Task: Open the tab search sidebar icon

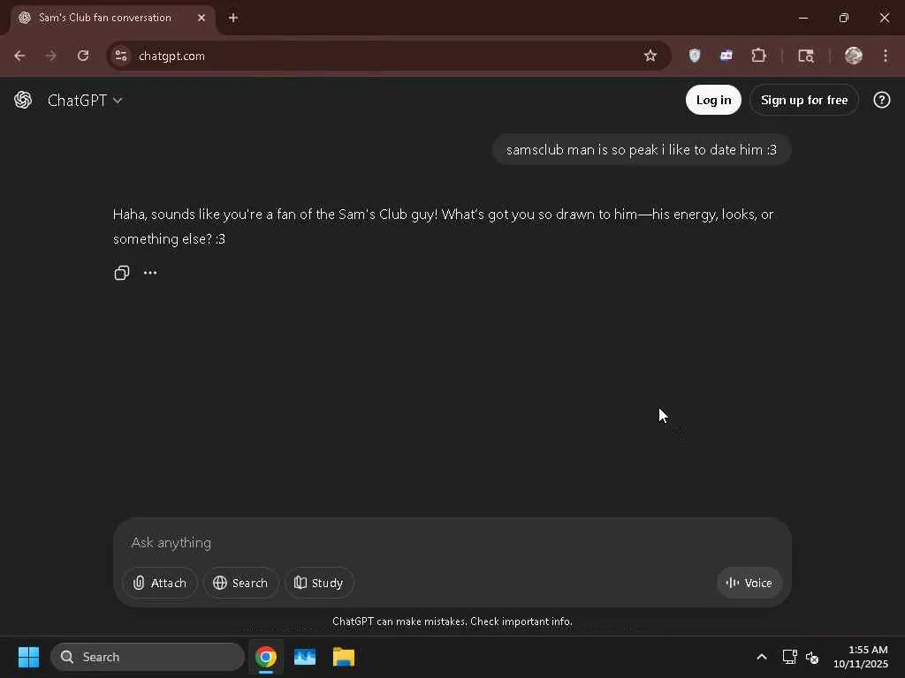Action: tap(806, 56)
